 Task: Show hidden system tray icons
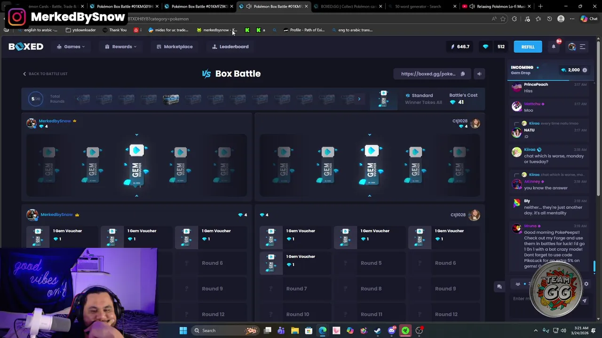click(536, 330)
